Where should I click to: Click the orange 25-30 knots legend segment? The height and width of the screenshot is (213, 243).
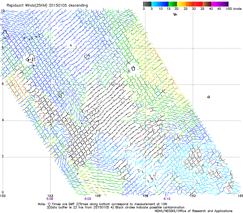coord(190,4)
